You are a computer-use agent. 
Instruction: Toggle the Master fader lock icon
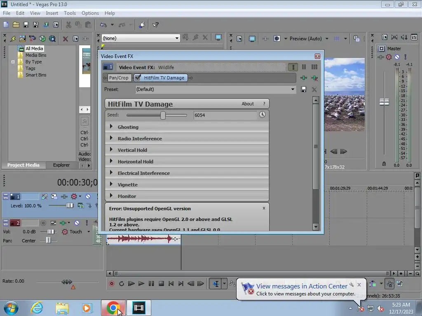click(x=384, y=164)
